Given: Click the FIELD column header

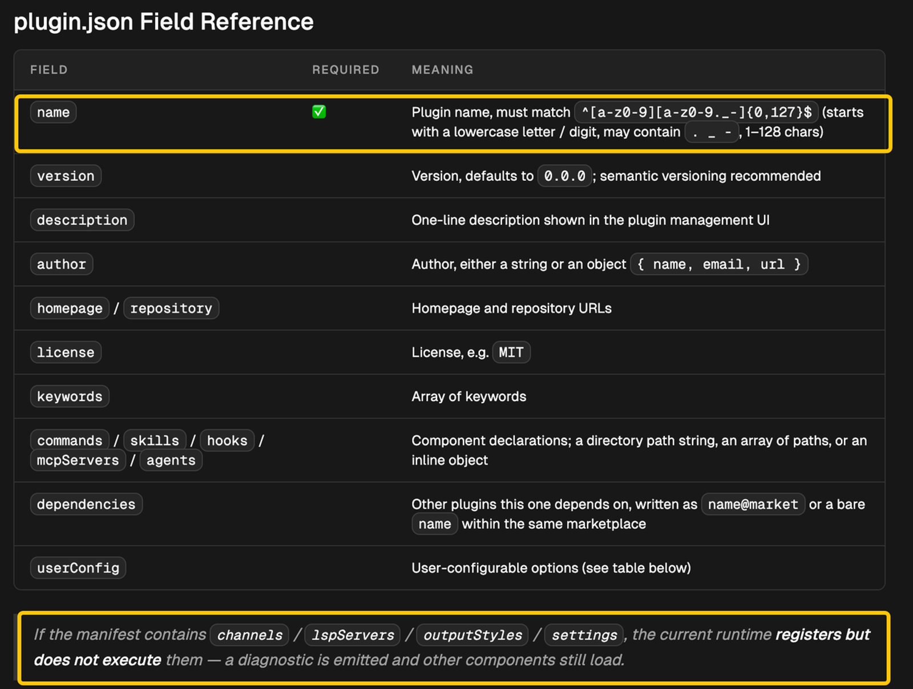Looking at the screenshot, I should tap(49, 70).
